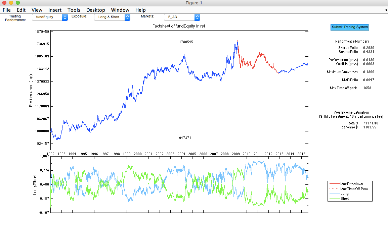
Task: Toggle the MaxDrawdown legend entry
Action: 352,184
